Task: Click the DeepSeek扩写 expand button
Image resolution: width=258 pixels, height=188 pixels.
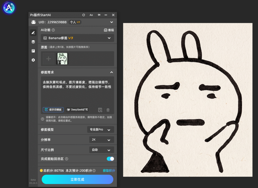Action: coord(77,110)
